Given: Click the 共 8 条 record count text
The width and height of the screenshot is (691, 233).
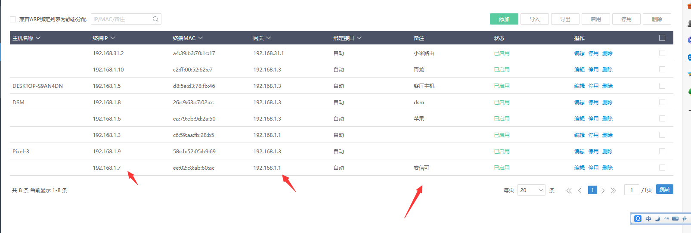Looking at the screenshot, I should click(20, 190).
